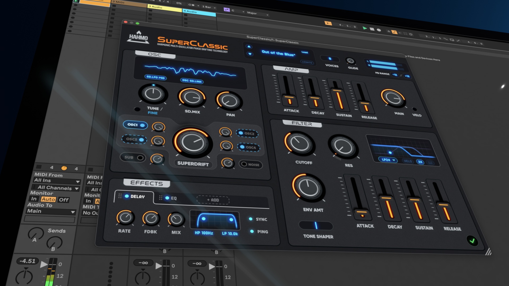Viewport: 509px width, 286px height.
Task: Open the All Ins MIDI From dropdown
Action: (57, 181)
